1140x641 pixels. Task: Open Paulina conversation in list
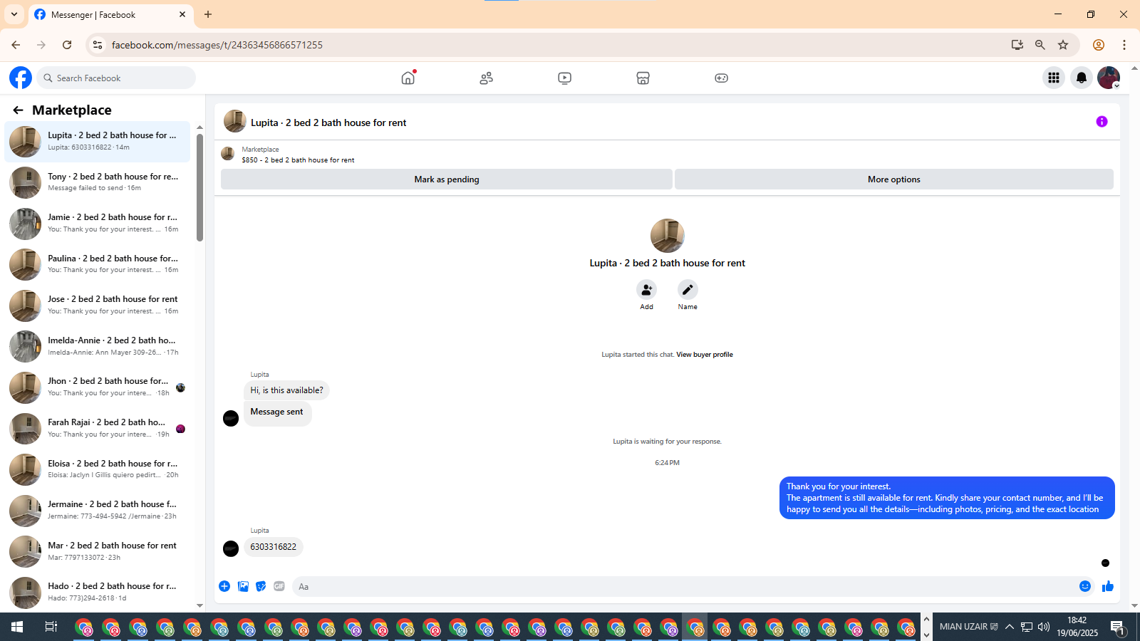coord(98,264)
